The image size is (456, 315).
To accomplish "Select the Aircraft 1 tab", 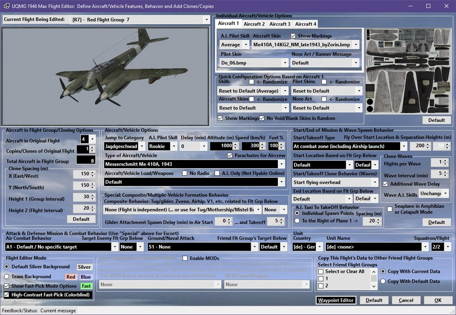I will point(228,24).
